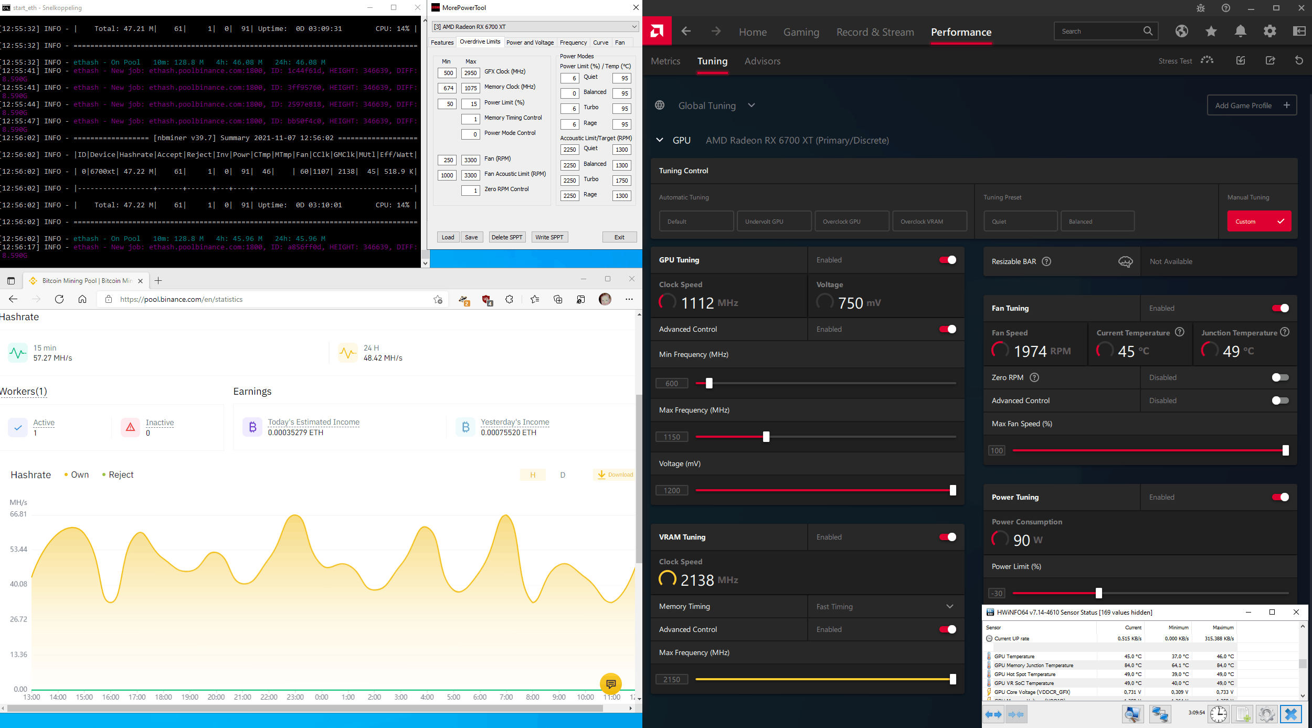The width and height of the screenshot is (1312, 728).
Task: Click the reset tuning icon
Action: click(1299, 60)
